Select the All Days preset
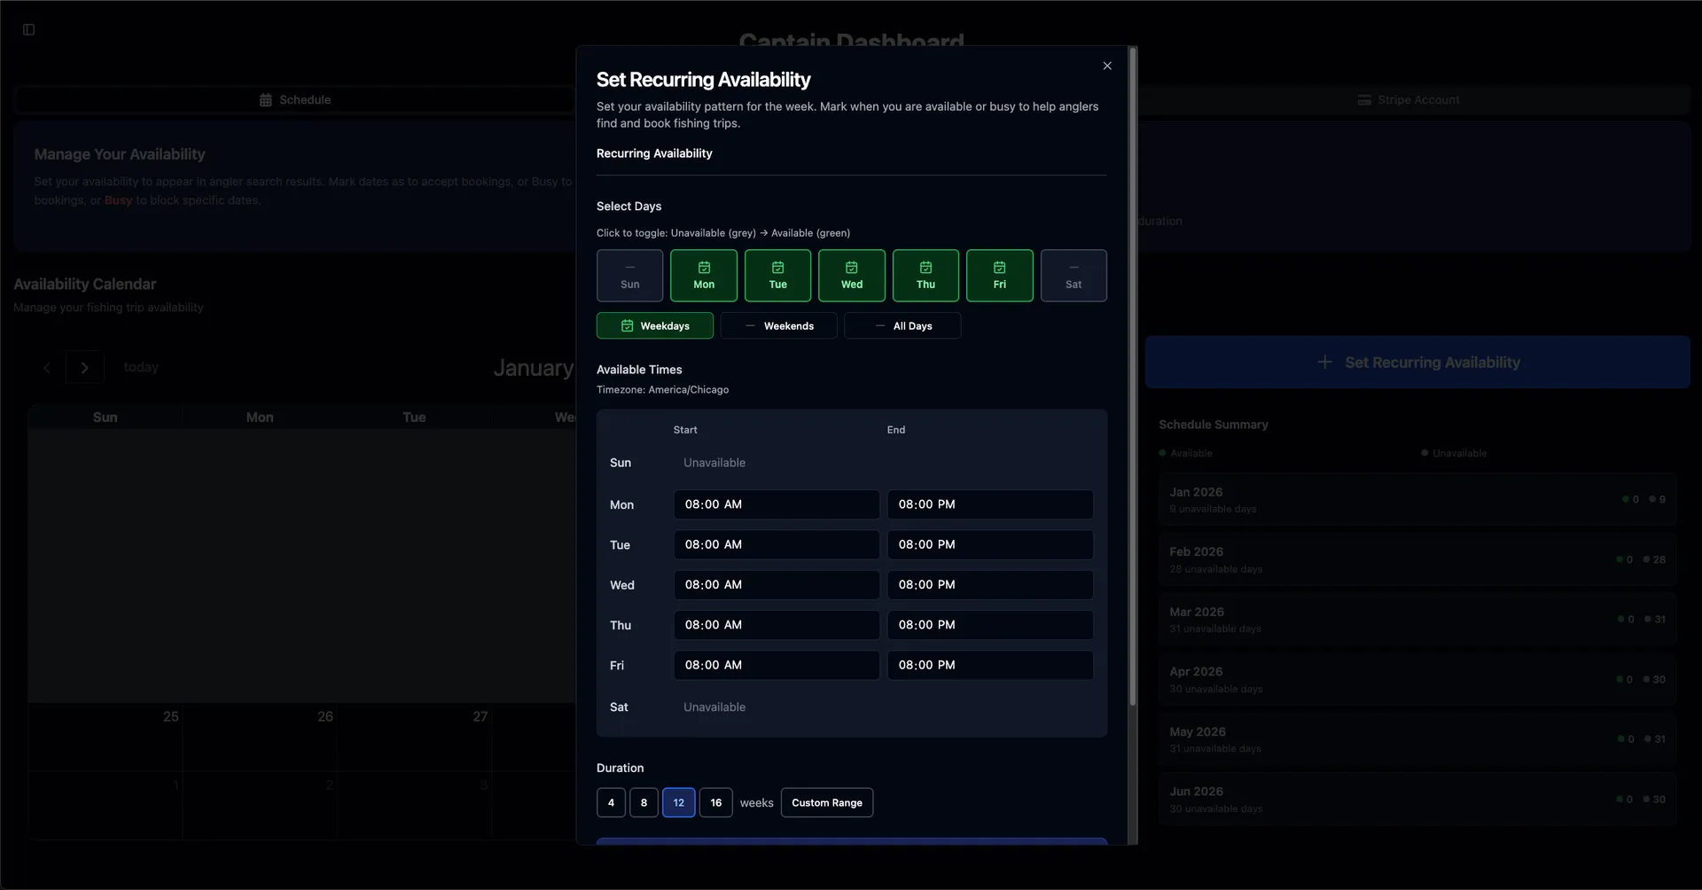 pyautogui.click(x=902, y=325)
